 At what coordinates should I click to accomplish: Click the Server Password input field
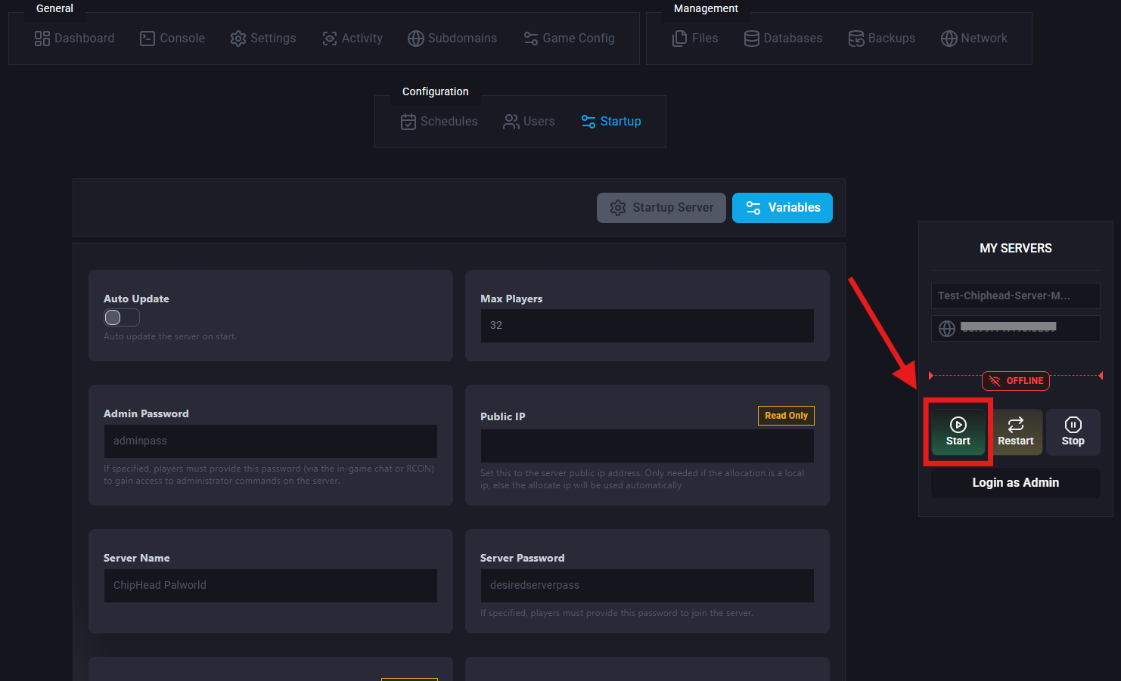pyautogui.click(x=647, y=586)
